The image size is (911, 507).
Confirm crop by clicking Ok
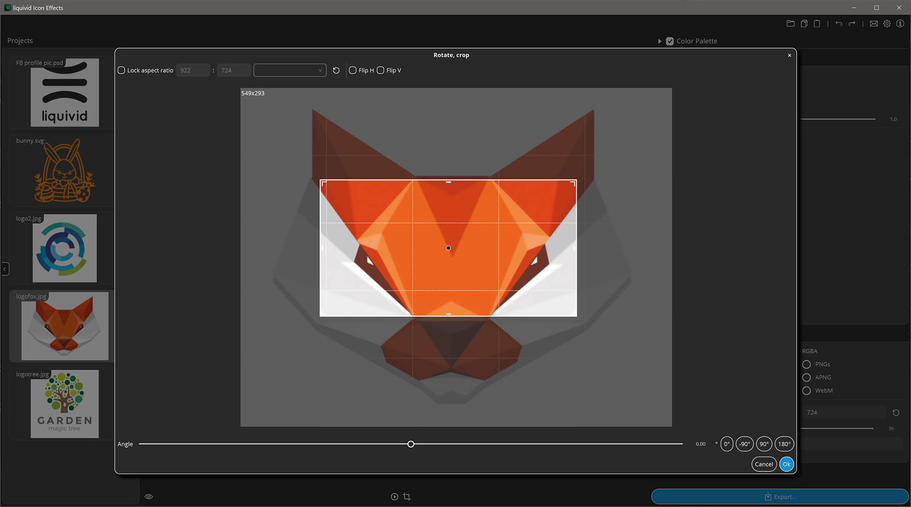tap(786, 464)
